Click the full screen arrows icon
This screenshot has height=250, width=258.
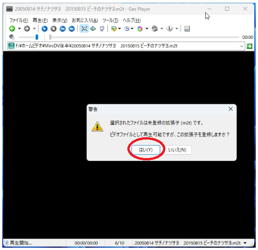coord(93,29)
